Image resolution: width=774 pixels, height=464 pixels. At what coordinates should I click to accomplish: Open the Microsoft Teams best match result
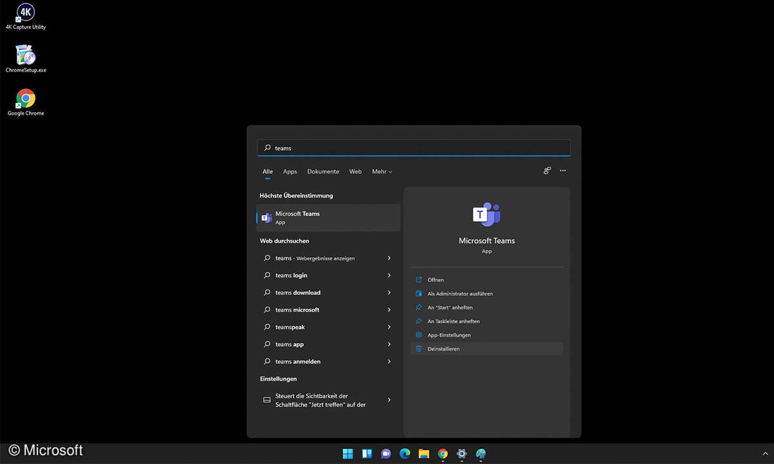pyautogui.click(x=328, y=218)
